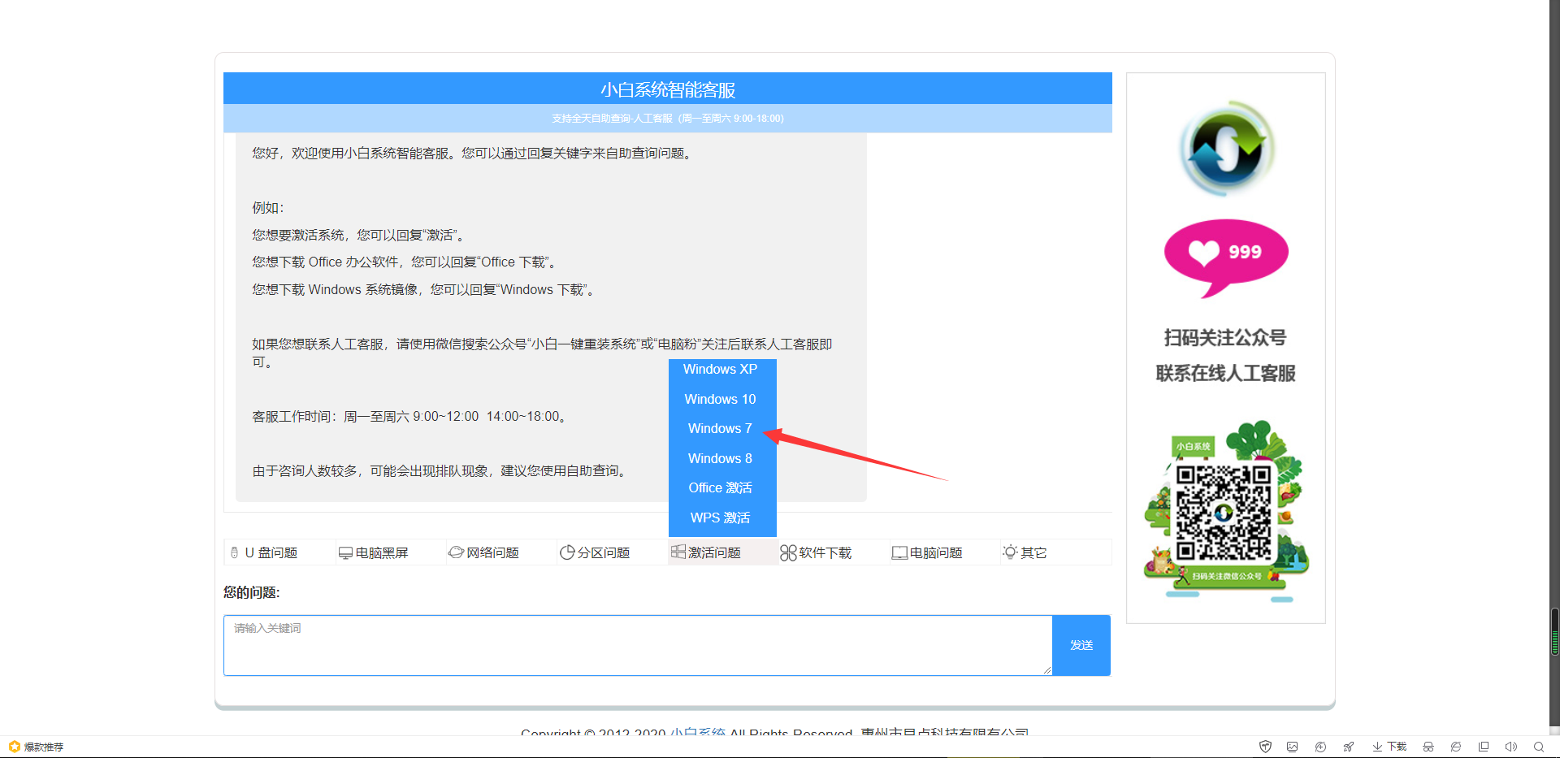1560x758 pixels.
Task: Open the screenshot image icon in the toolbar
Action: 1292,747
